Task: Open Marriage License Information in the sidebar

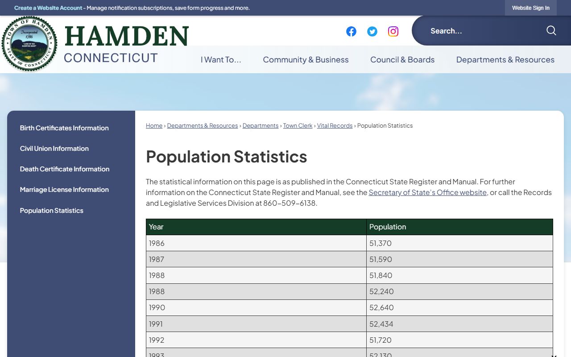Action: (64, 189)
